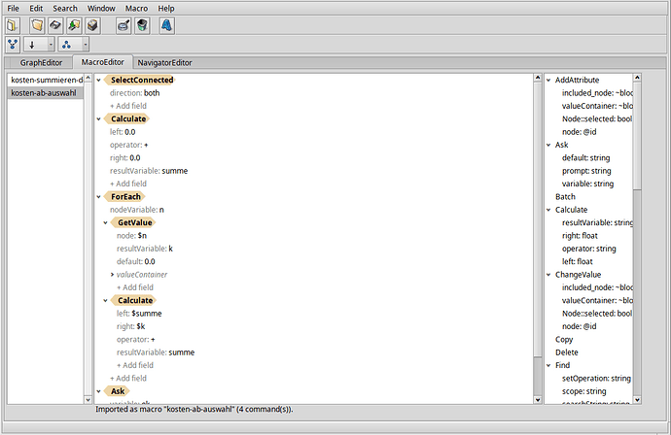Collapse the nested Calculate inside ForEach

click(106, 300)
